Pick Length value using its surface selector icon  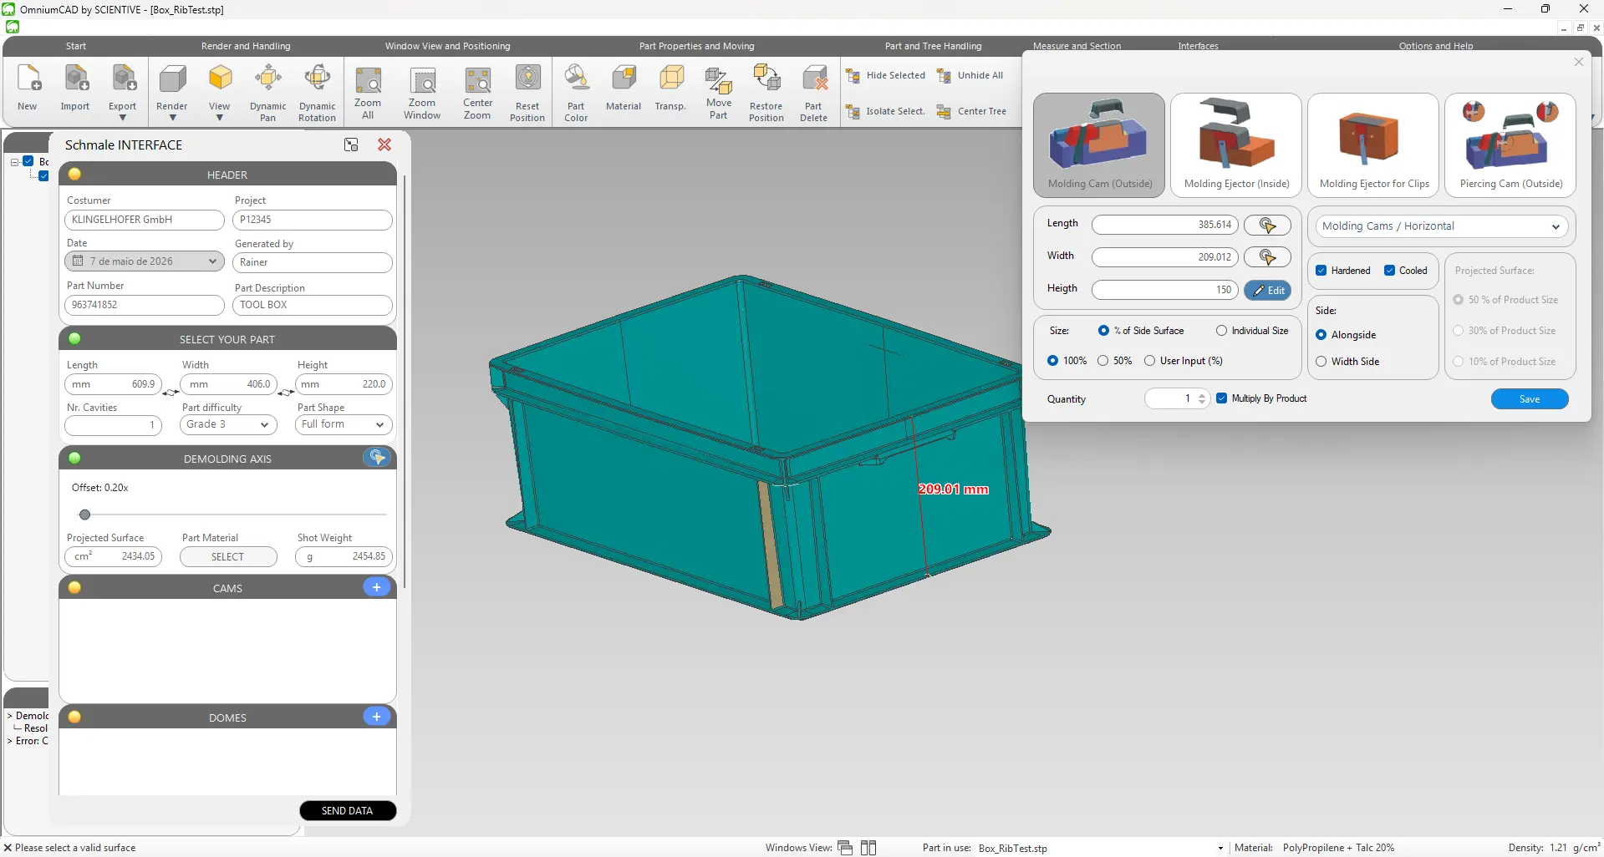coord(1267,225)
